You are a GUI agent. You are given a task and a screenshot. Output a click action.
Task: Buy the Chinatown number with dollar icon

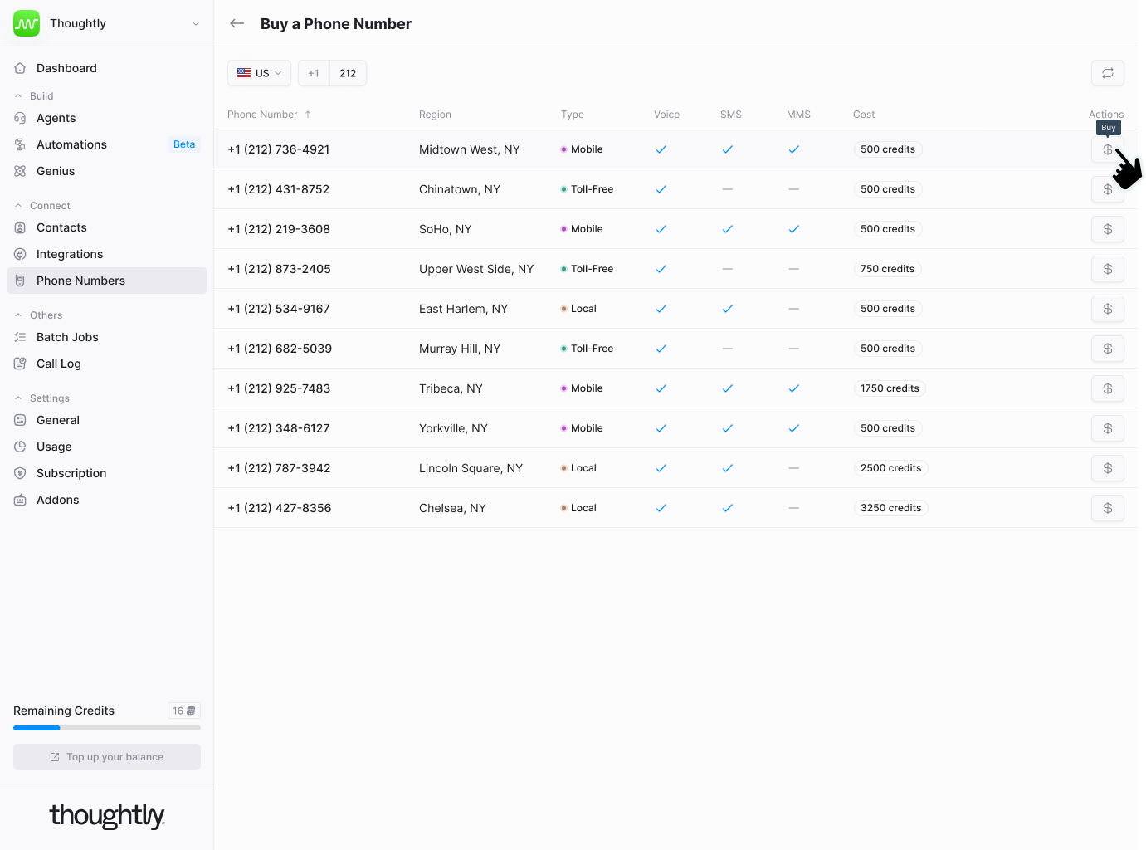pyautogui.click(x=1107, y=189)
